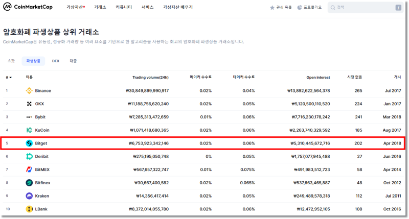Select Binance volume ₩30,849,899,990,917
This screenshot has width=409, height=219.
147,91
